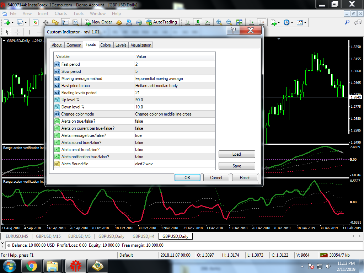The image size is (364, 273).
Task: Switch chart to bar chart icon
Action: pyautogui.click(x=188, y=22)
